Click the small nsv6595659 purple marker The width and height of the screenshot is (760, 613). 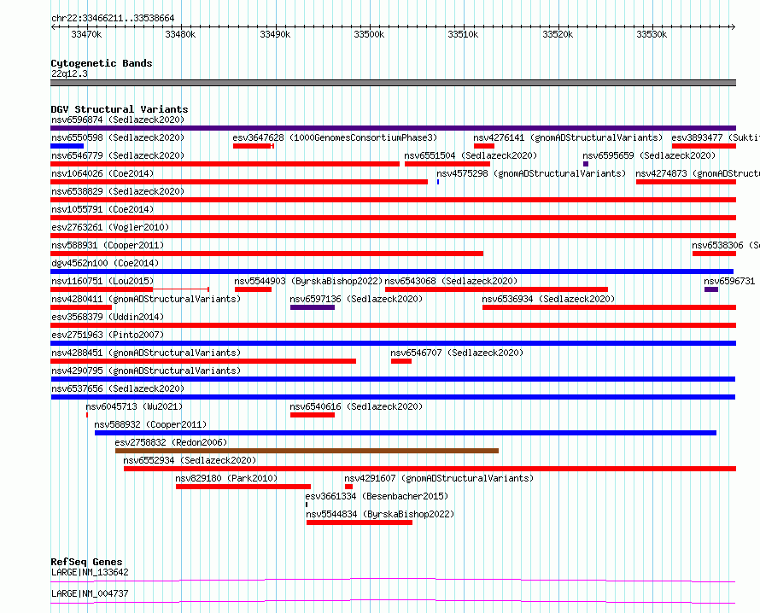(x=586, y=164)
